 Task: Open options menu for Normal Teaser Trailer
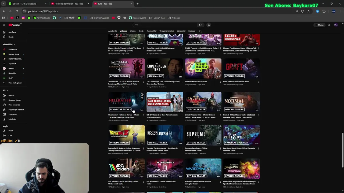(x=259, y=115)
